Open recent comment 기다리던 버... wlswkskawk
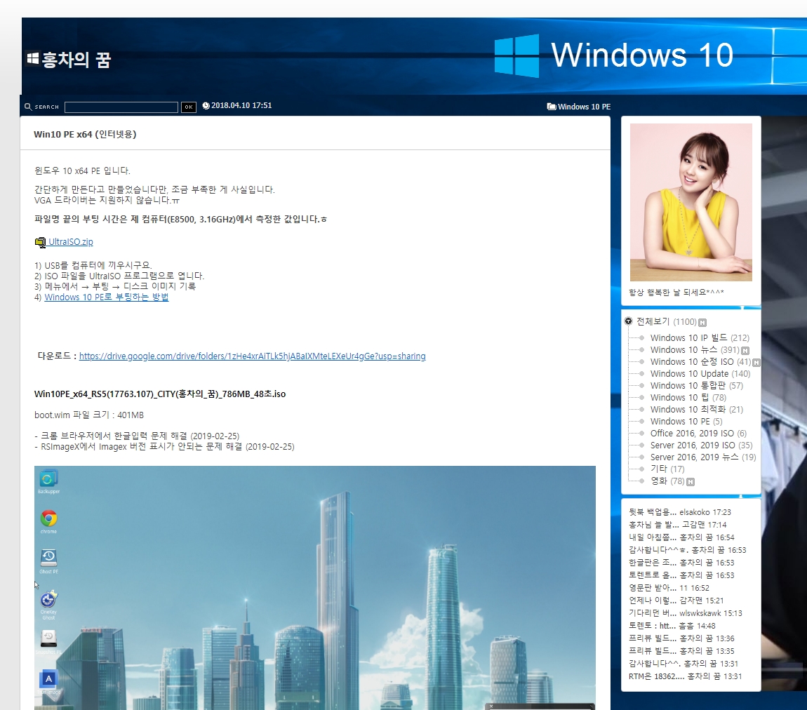 click(x=686, y=613)
